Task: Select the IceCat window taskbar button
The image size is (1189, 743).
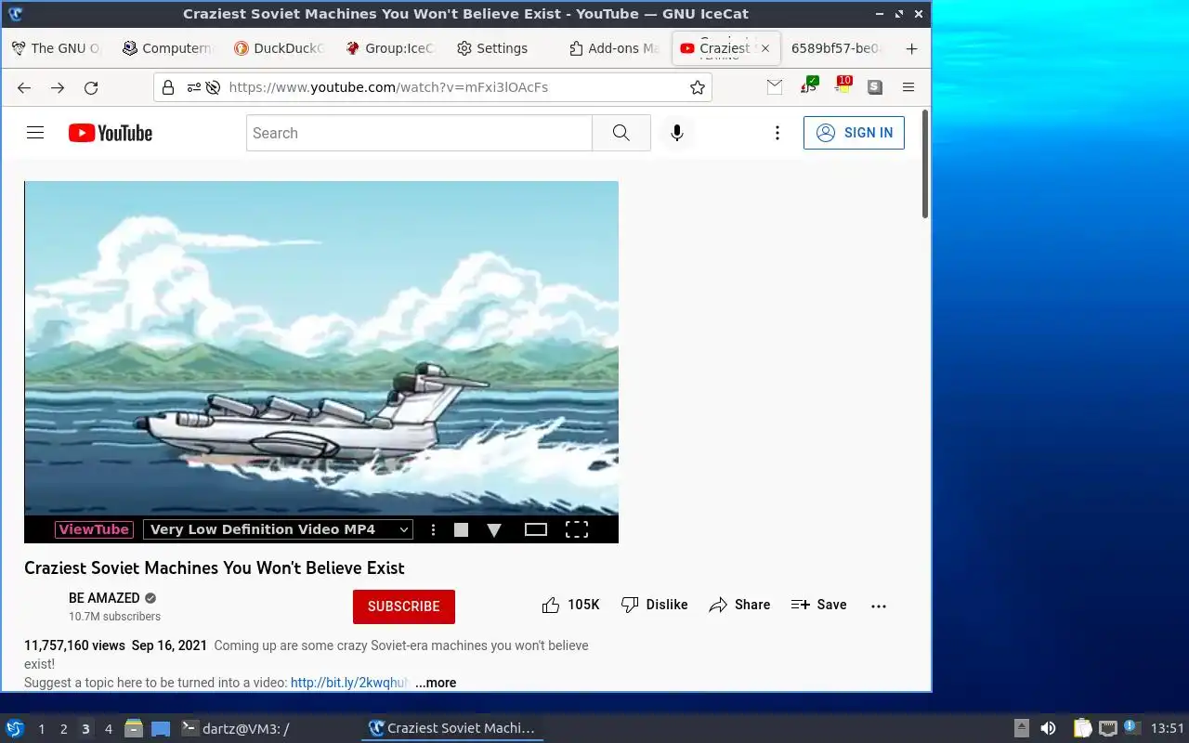Action: click(452, 729)
